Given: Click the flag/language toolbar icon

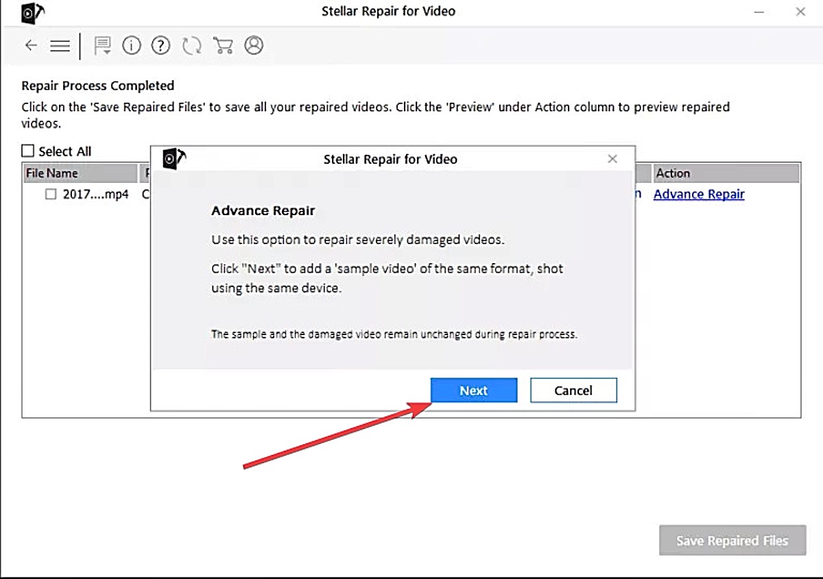Looking at the screenshot, I should 102,46.
